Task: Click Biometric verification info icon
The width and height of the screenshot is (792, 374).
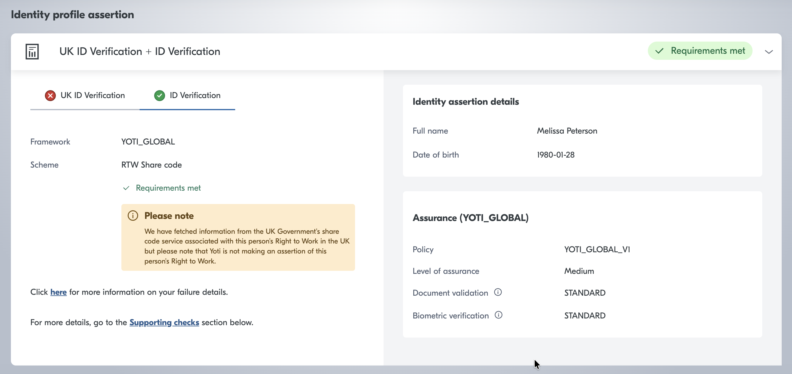Action: (498, 315)
